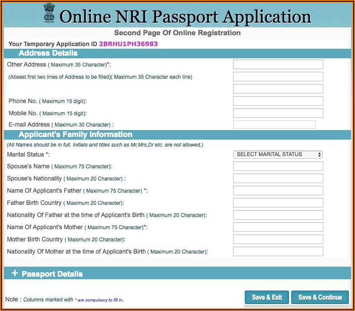This screenshot has width=355, height=311.
Task: Click the Nationality Of Mother input box
Action: click(x=278, y=251)
